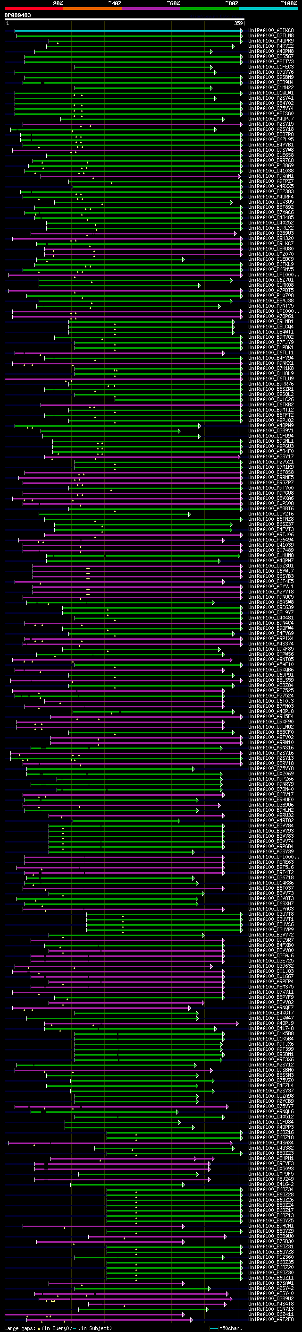The image size is (302, 1332).
Task: Select UniRef100_B9MVQ2 label
Action: (271, 337)
